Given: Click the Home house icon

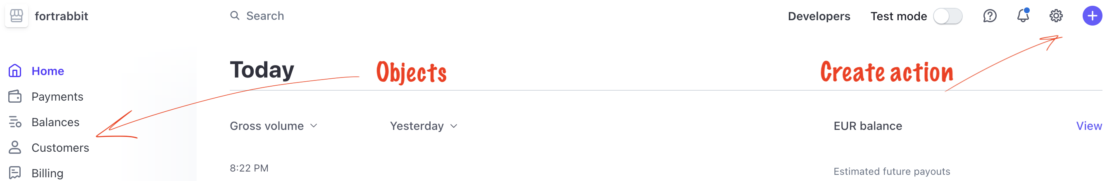Looking at the screenshot, I should point(15,71).
